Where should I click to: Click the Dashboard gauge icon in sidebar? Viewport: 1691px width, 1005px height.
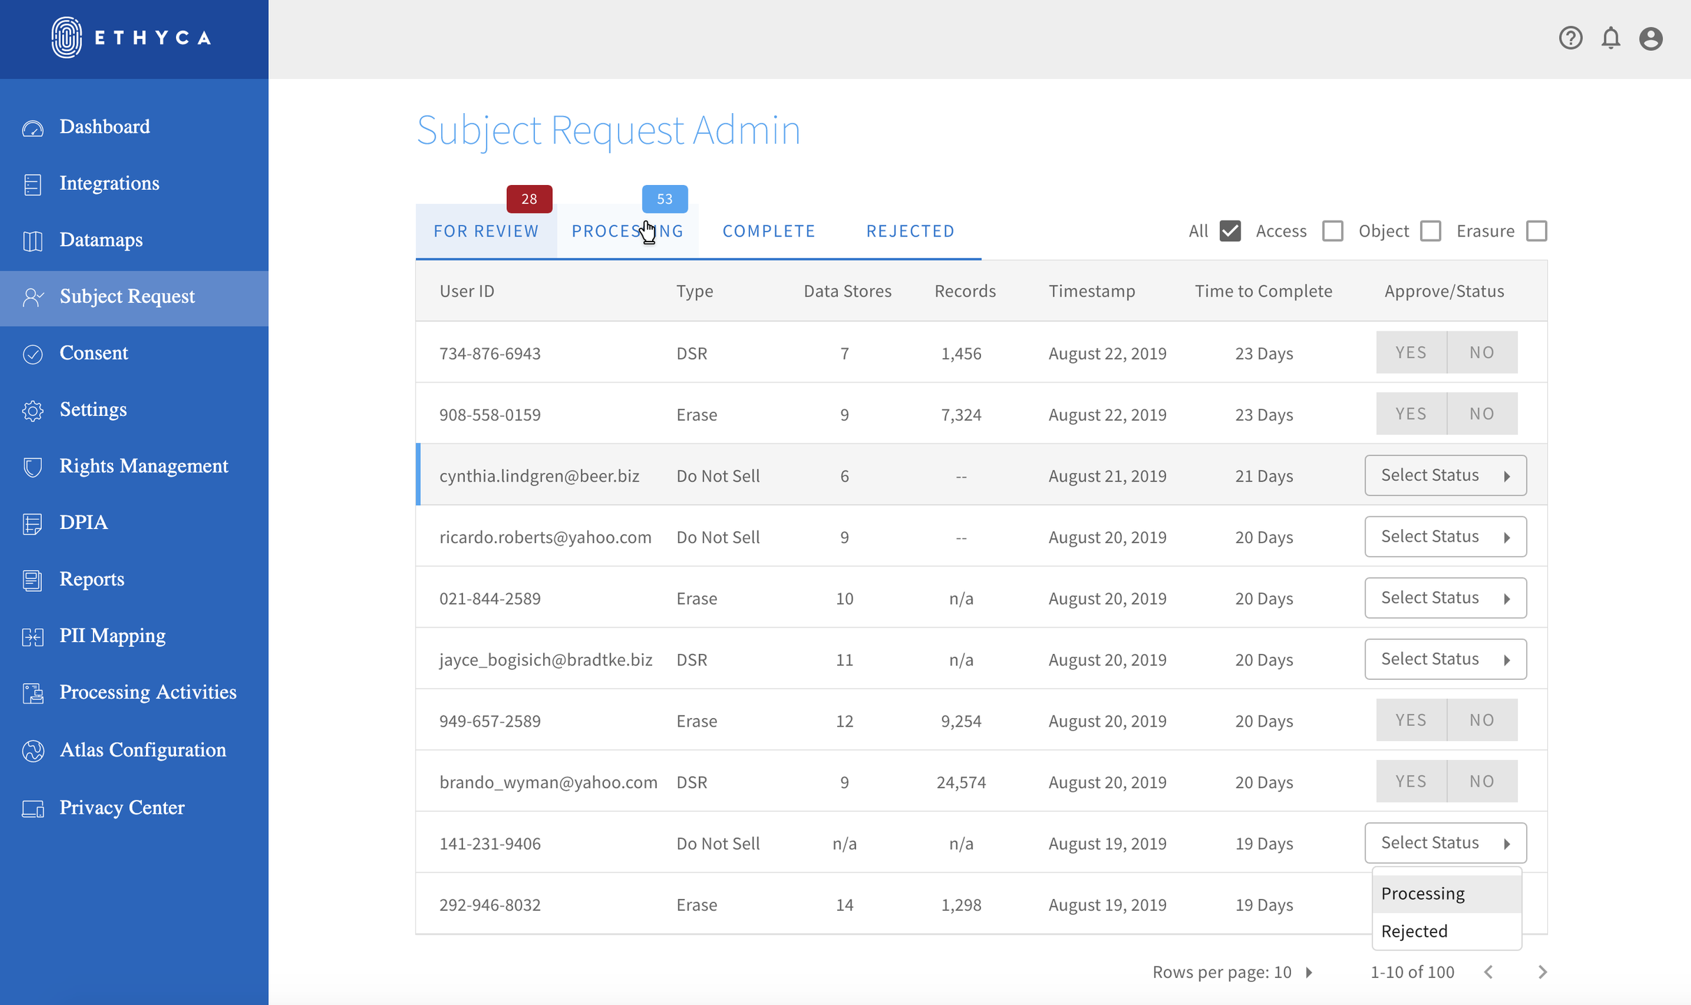[33, 128]
